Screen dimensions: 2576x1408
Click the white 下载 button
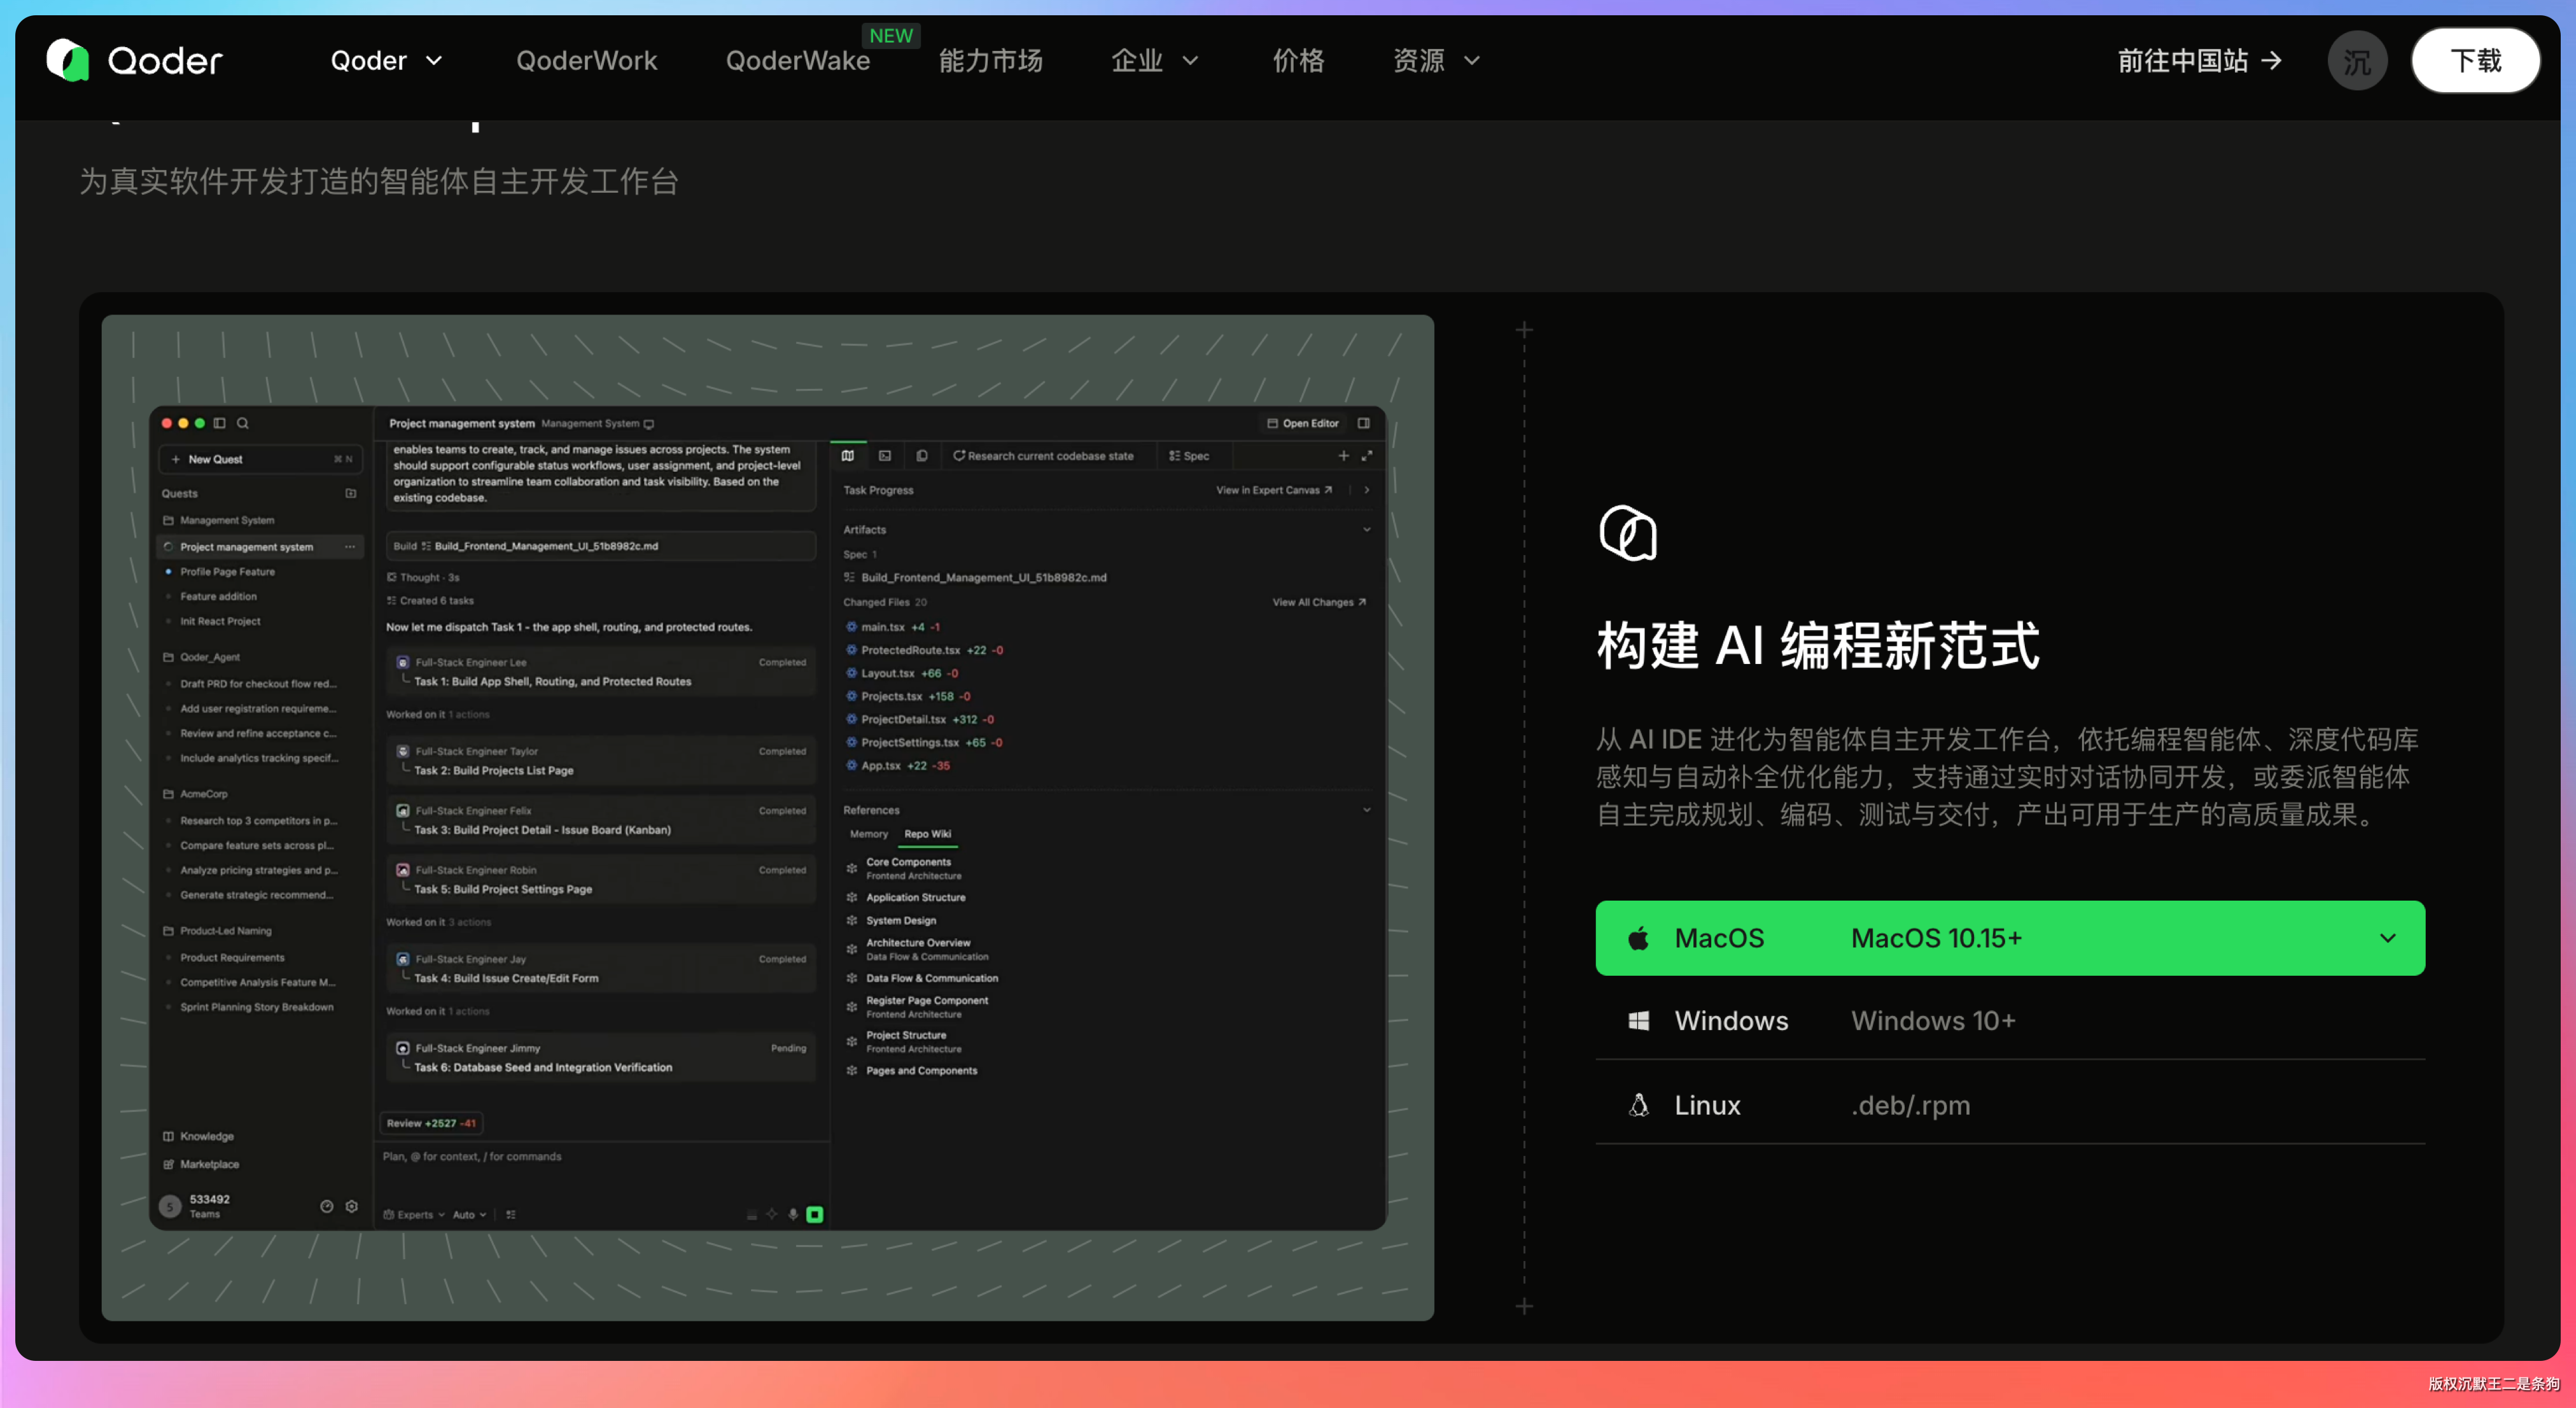click(x=2475, y=61)
